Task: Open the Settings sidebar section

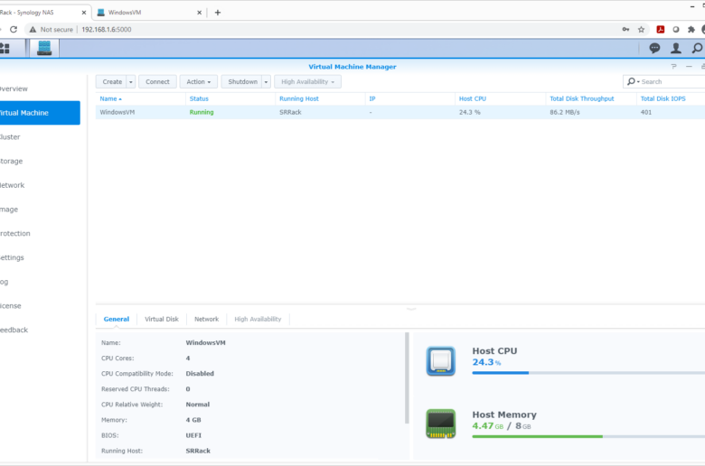Action: pyautogui.click(x=40, y=257)
